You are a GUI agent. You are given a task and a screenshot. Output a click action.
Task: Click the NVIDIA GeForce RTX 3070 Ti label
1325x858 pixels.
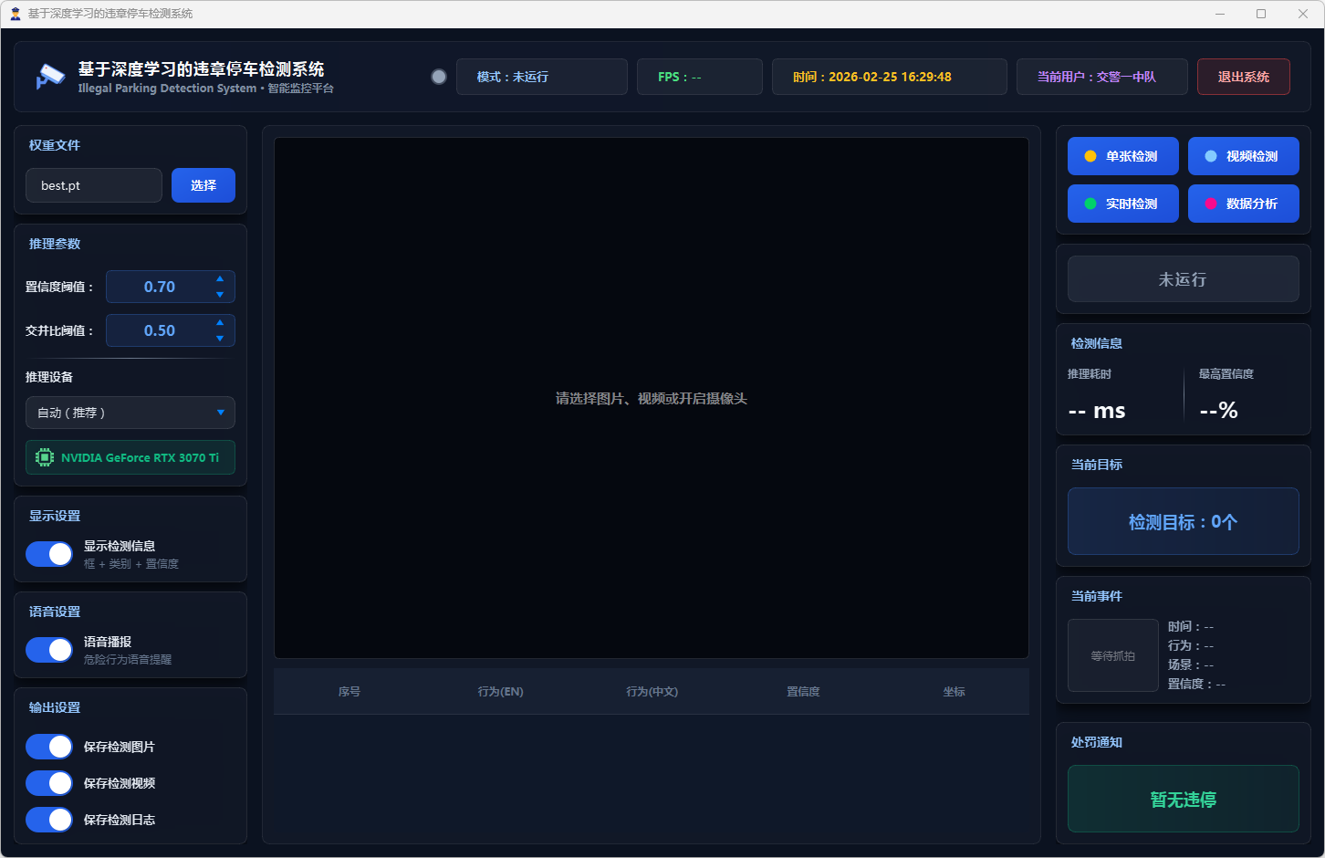click(140, 457)
